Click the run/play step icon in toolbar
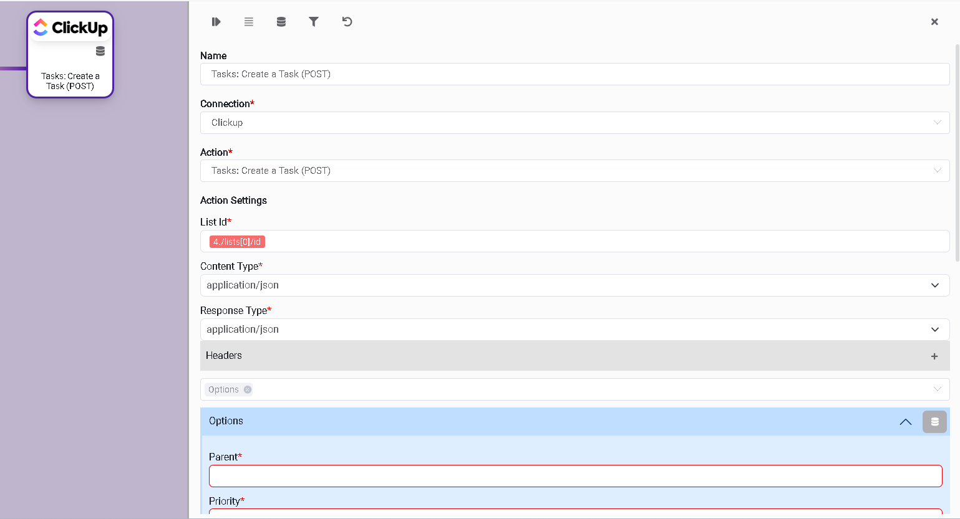This screenshot has width=960, height=519. 216,22
